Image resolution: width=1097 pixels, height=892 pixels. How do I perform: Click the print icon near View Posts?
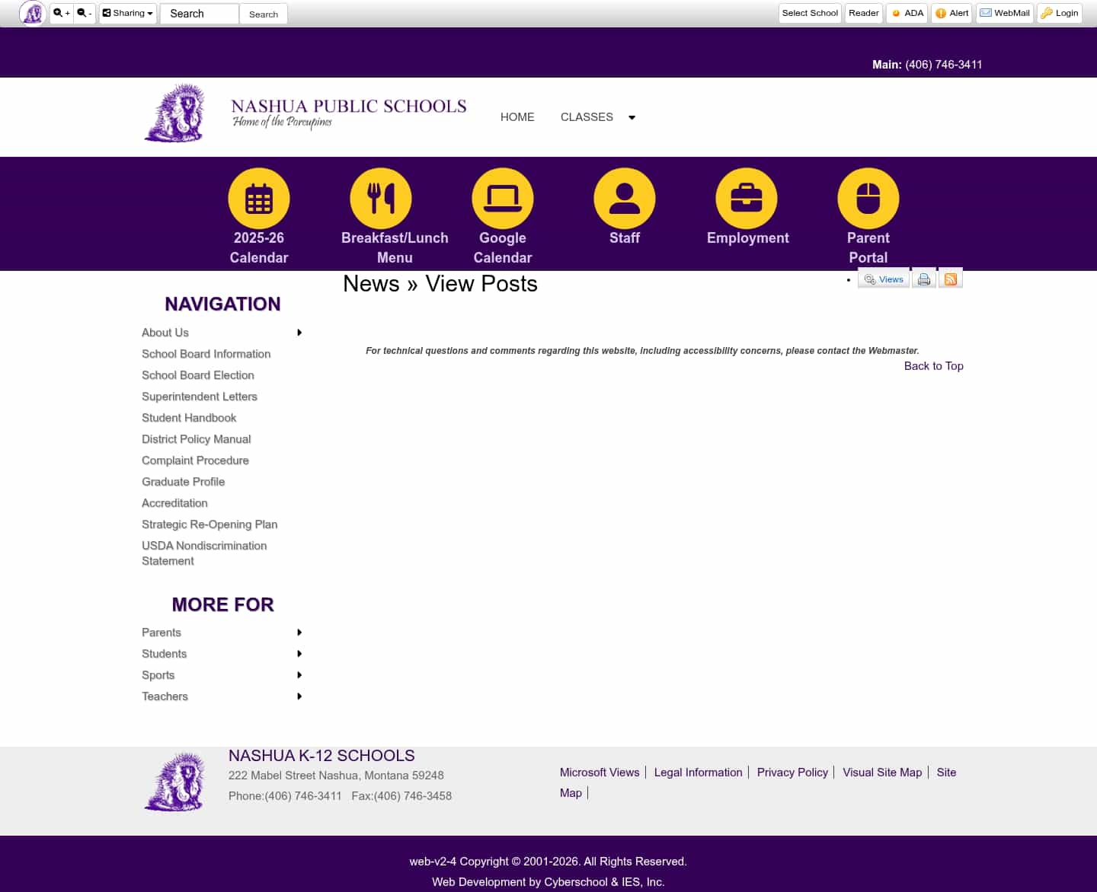pos(923,278)
